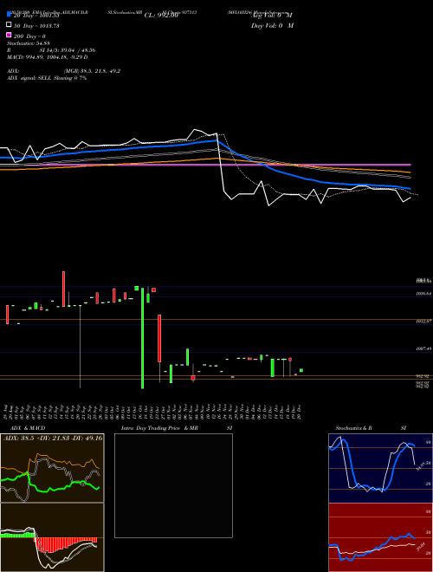Select the '200 Day = 0' legend text
Image resolution: width=433 pixels, height=572 pixels.
tap(29, 36)
